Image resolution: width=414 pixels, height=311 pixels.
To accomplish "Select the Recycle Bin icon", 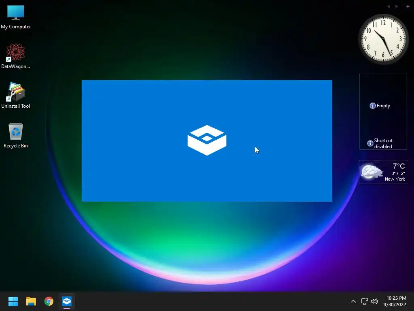I will pos(16,135).
